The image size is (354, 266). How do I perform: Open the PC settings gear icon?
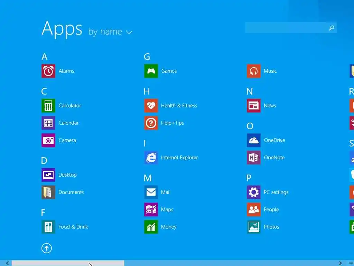(x=254, y=192)
